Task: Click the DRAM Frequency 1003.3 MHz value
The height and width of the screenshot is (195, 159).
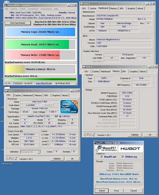Action: coord(127,93)
